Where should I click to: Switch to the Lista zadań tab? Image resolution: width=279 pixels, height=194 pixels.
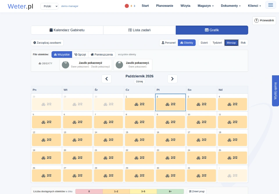[x=139, y=30]
